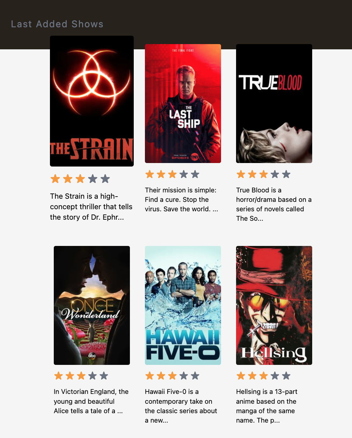Open the Hellsing poster
The width and height of the screenshot is (352, 438).
coord(274,305)
